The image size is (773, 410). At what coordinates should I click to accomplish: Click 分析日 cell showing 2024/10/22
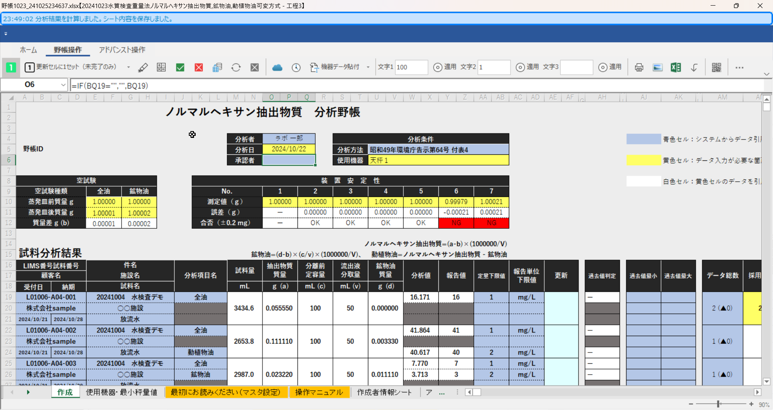click(x=289, y=149)
